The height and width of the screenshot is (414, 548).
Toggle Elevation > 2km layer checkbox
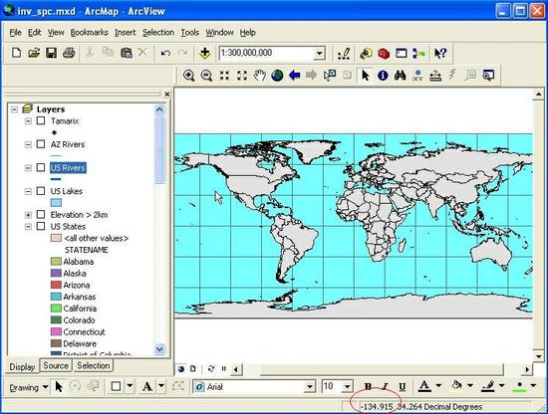pyautogui.click(x=41, y=214)
